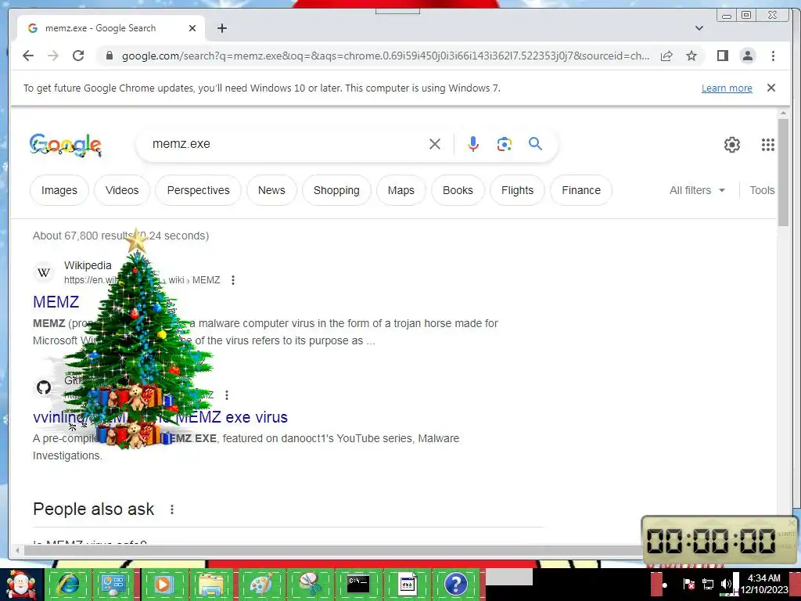This screenshot has height=601, width=801.
Task: Reload the page with the refresh icon
Action: tap(78, 56)
